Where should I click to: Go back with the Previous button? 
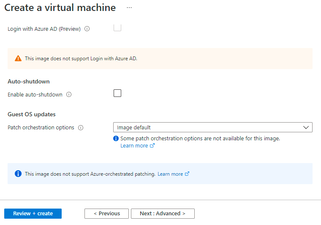coord(106,214)
